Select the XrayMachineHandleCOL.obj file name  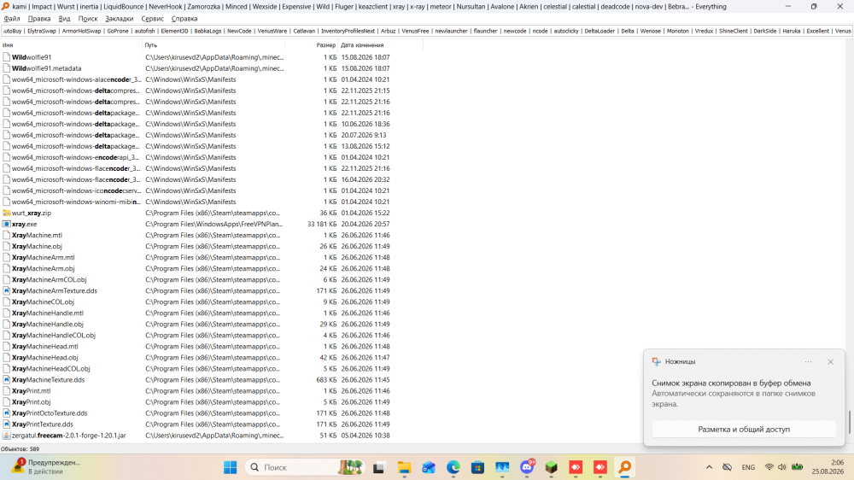click(53, 335)
